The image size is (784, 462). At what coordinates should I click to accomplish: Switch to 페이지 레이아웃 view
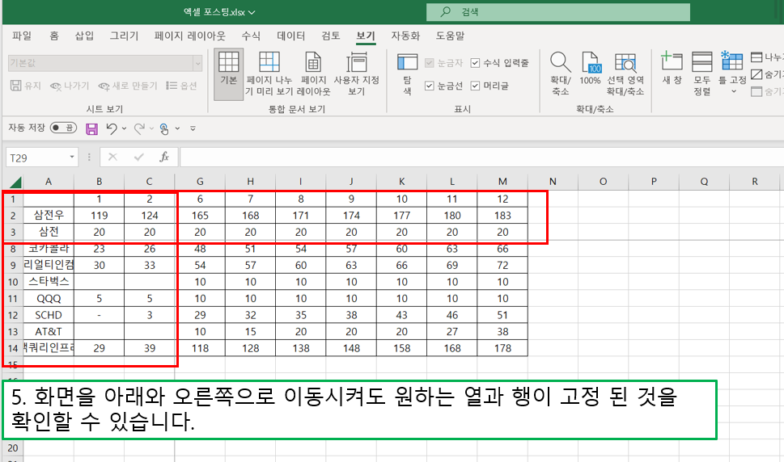(313, 74)
